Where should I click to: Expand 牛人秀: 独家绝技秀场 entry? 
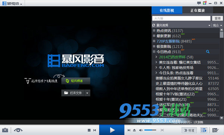(156, 67)
